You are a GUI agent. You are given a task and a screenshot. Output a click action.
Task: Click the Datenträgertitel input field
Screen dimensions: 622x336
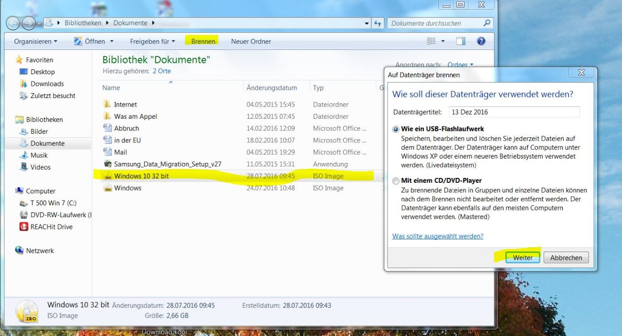514,112
